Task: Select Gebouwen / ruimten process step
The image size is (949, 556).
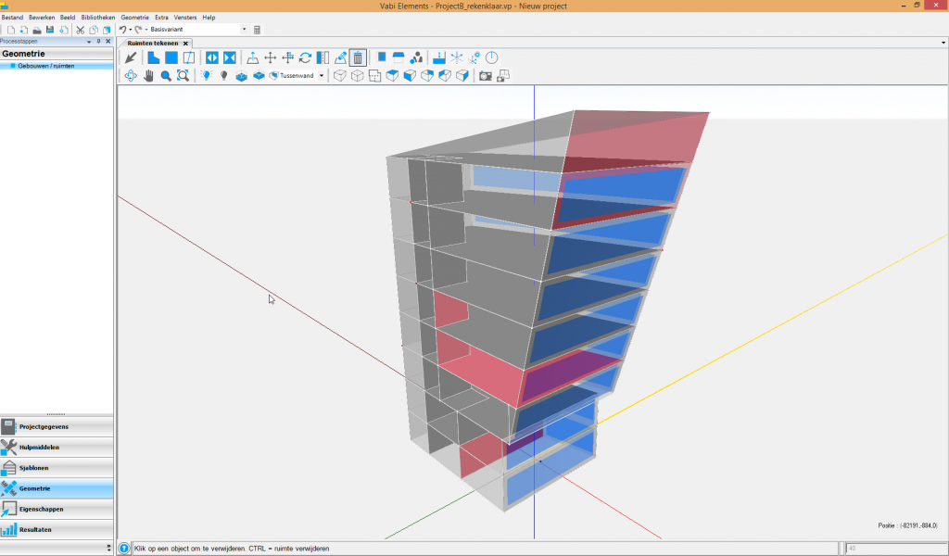Action: [45, 66]
